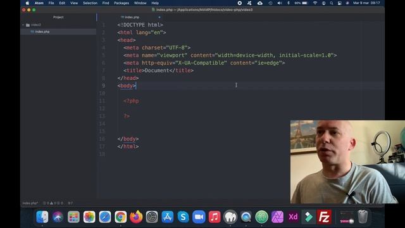The width and height of the screenshot is (405, 228).
Task: Open Filmora icon in the dock
Action: [x=309, y=217]
